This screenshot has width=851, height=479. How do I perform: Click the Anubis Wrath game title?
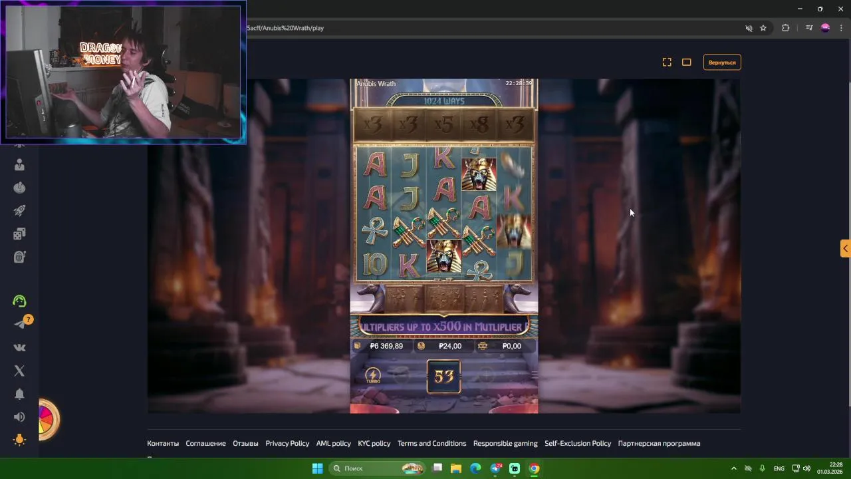click(x=376, y=84)
